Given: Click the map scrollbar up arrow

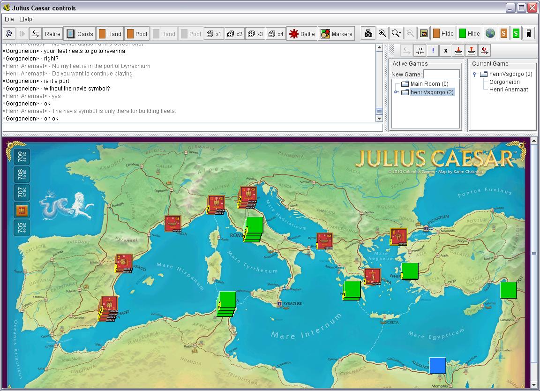Looking at the screenshot, I should (x=534, y=141).
